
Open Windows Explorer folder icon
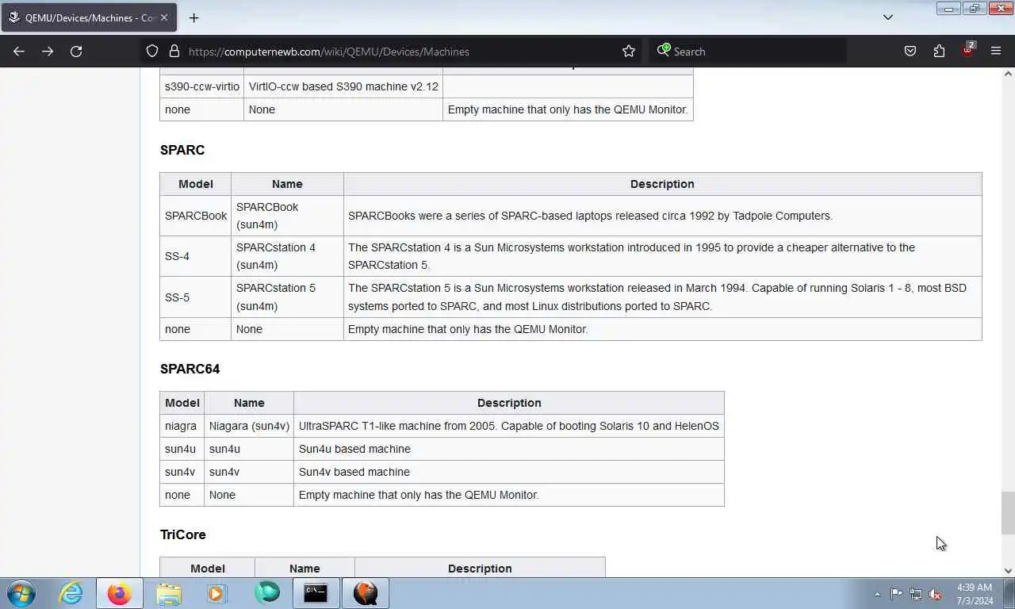click(x=169, y=593)
